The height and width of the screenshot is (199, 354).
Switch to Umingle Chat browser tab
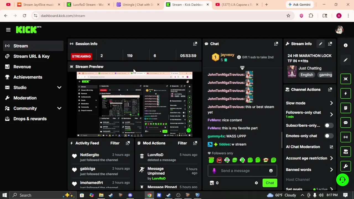(138, 4)
